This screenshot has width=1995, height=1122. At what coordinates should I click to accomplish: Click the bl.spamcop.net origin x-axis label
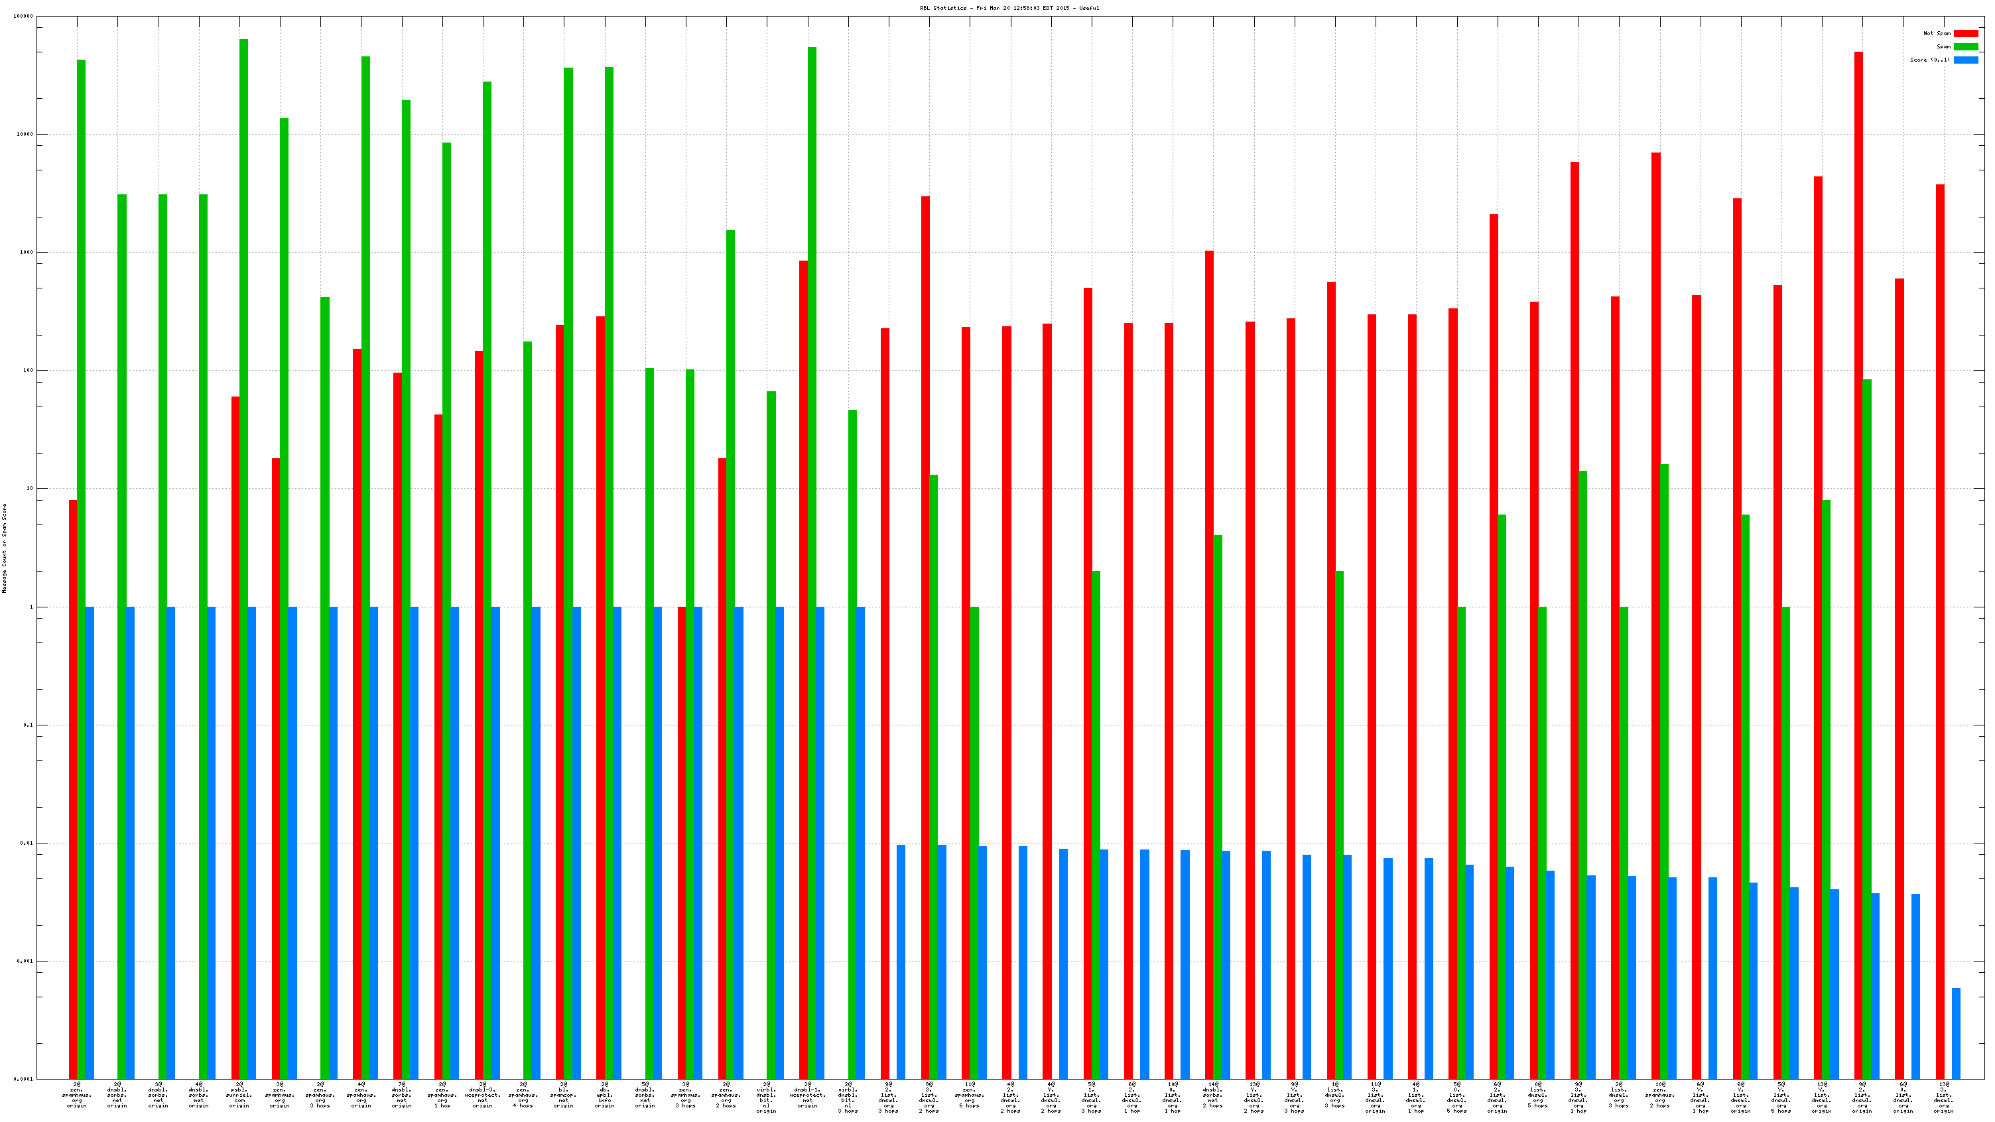[x=564, y=1094]
